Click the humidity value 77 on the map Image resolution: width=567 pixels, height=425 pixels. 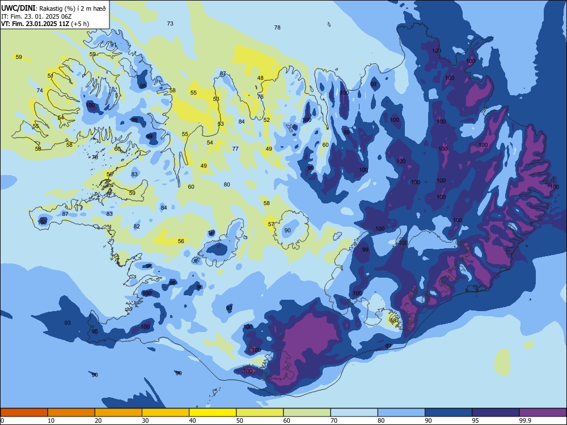(235, 148)
